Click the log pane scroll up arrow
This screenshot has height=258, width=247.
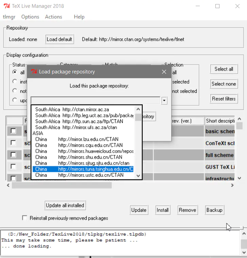pyautogui.click(x=244, y=234)
